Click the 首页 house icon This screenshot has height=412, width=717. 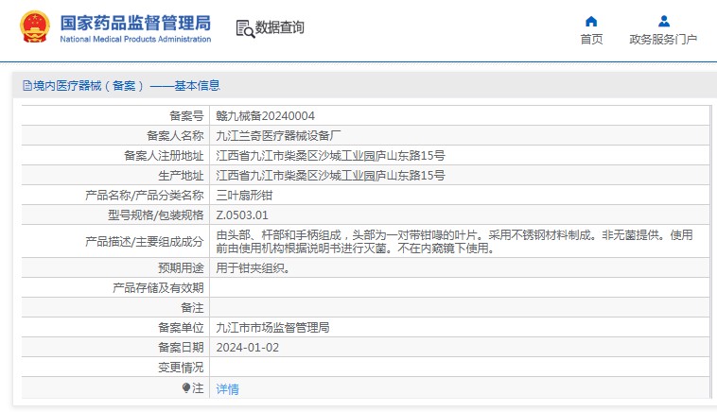(591, 22)
